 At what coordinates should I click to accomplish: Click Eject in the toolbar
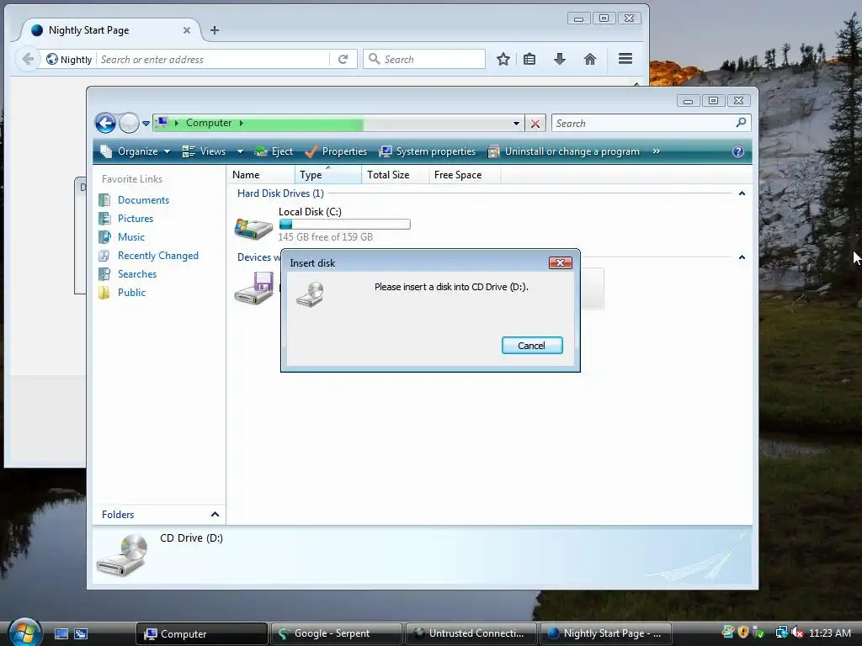pyautogui.click(x=274, y=151)
